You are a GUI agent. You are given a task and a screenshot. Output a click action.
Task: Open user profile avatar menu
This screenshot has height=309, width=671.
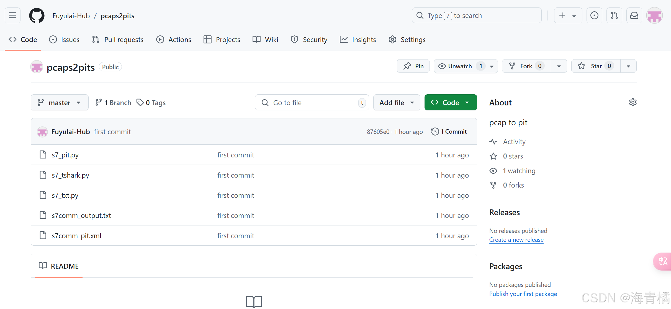[654, 15]
